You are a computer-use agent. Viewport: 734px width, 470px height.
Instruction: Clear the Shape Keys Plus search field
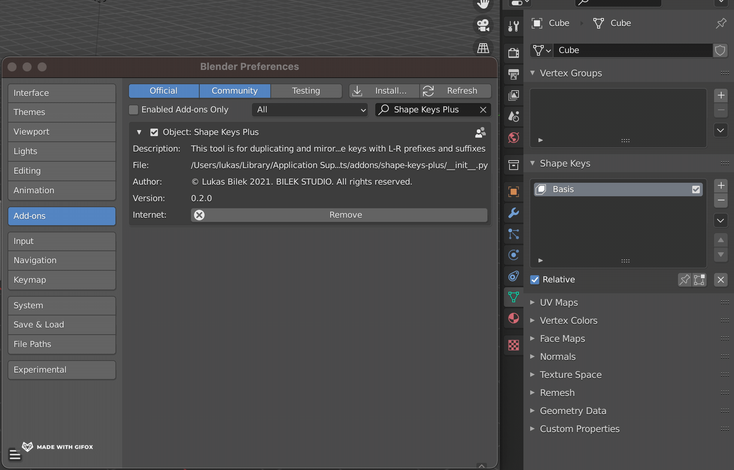[x=483, y=109]
